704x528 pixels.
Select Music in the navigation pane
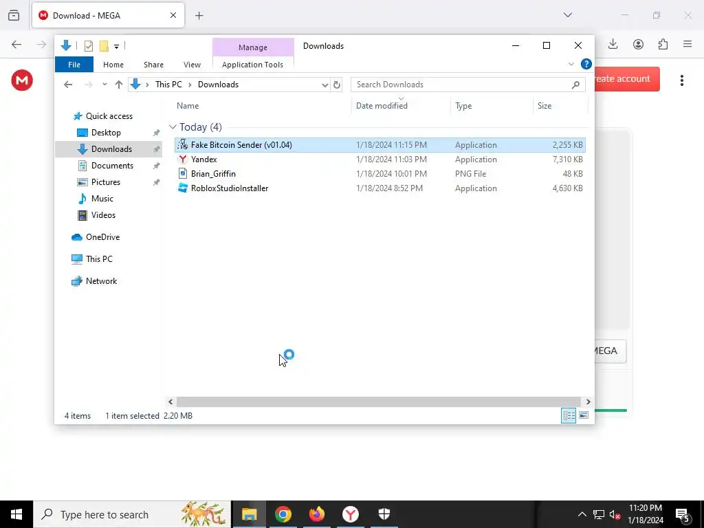(x=102, y=199)
